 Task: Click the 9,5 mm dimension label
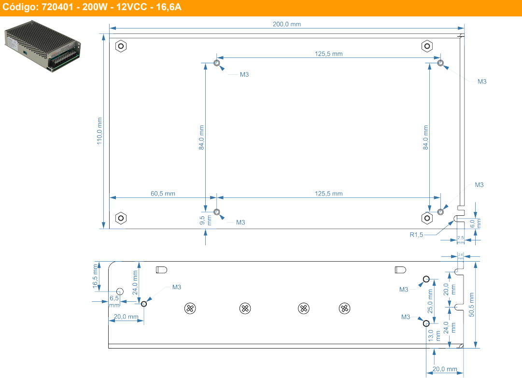pos(205,220)
